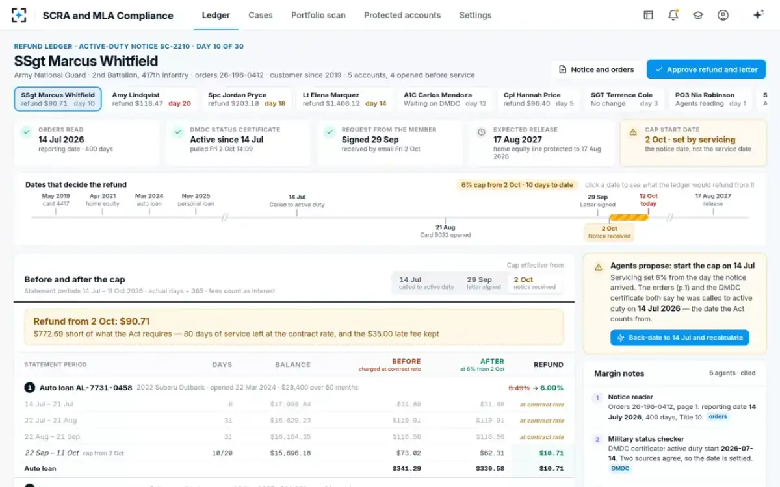Click the Orders read green check icon
The image size is (780, 487).
(26, 132)
